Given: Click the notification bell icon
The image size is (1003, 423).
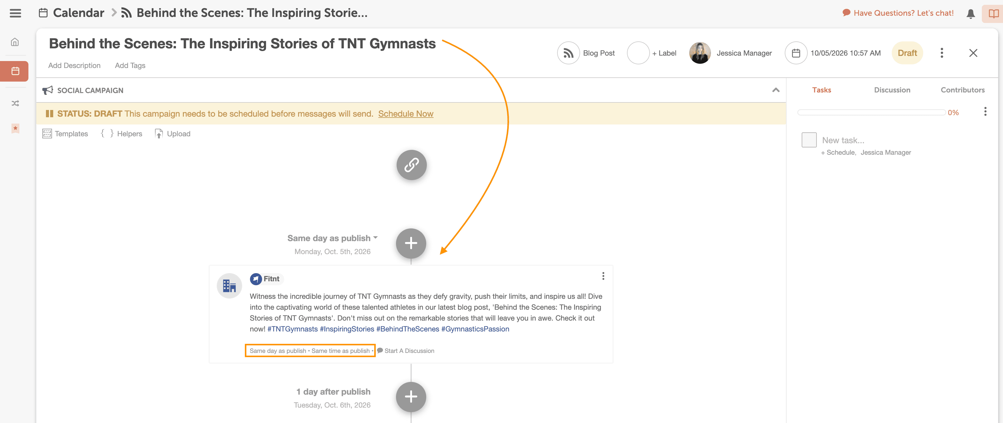Looking at the screenshot, I should 970,14.
